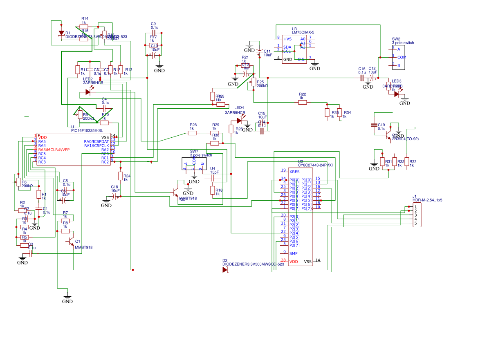Viewport: 478px width, 338px height.
Task: Select the LED3 diode symbol
Action: (397, 94)
